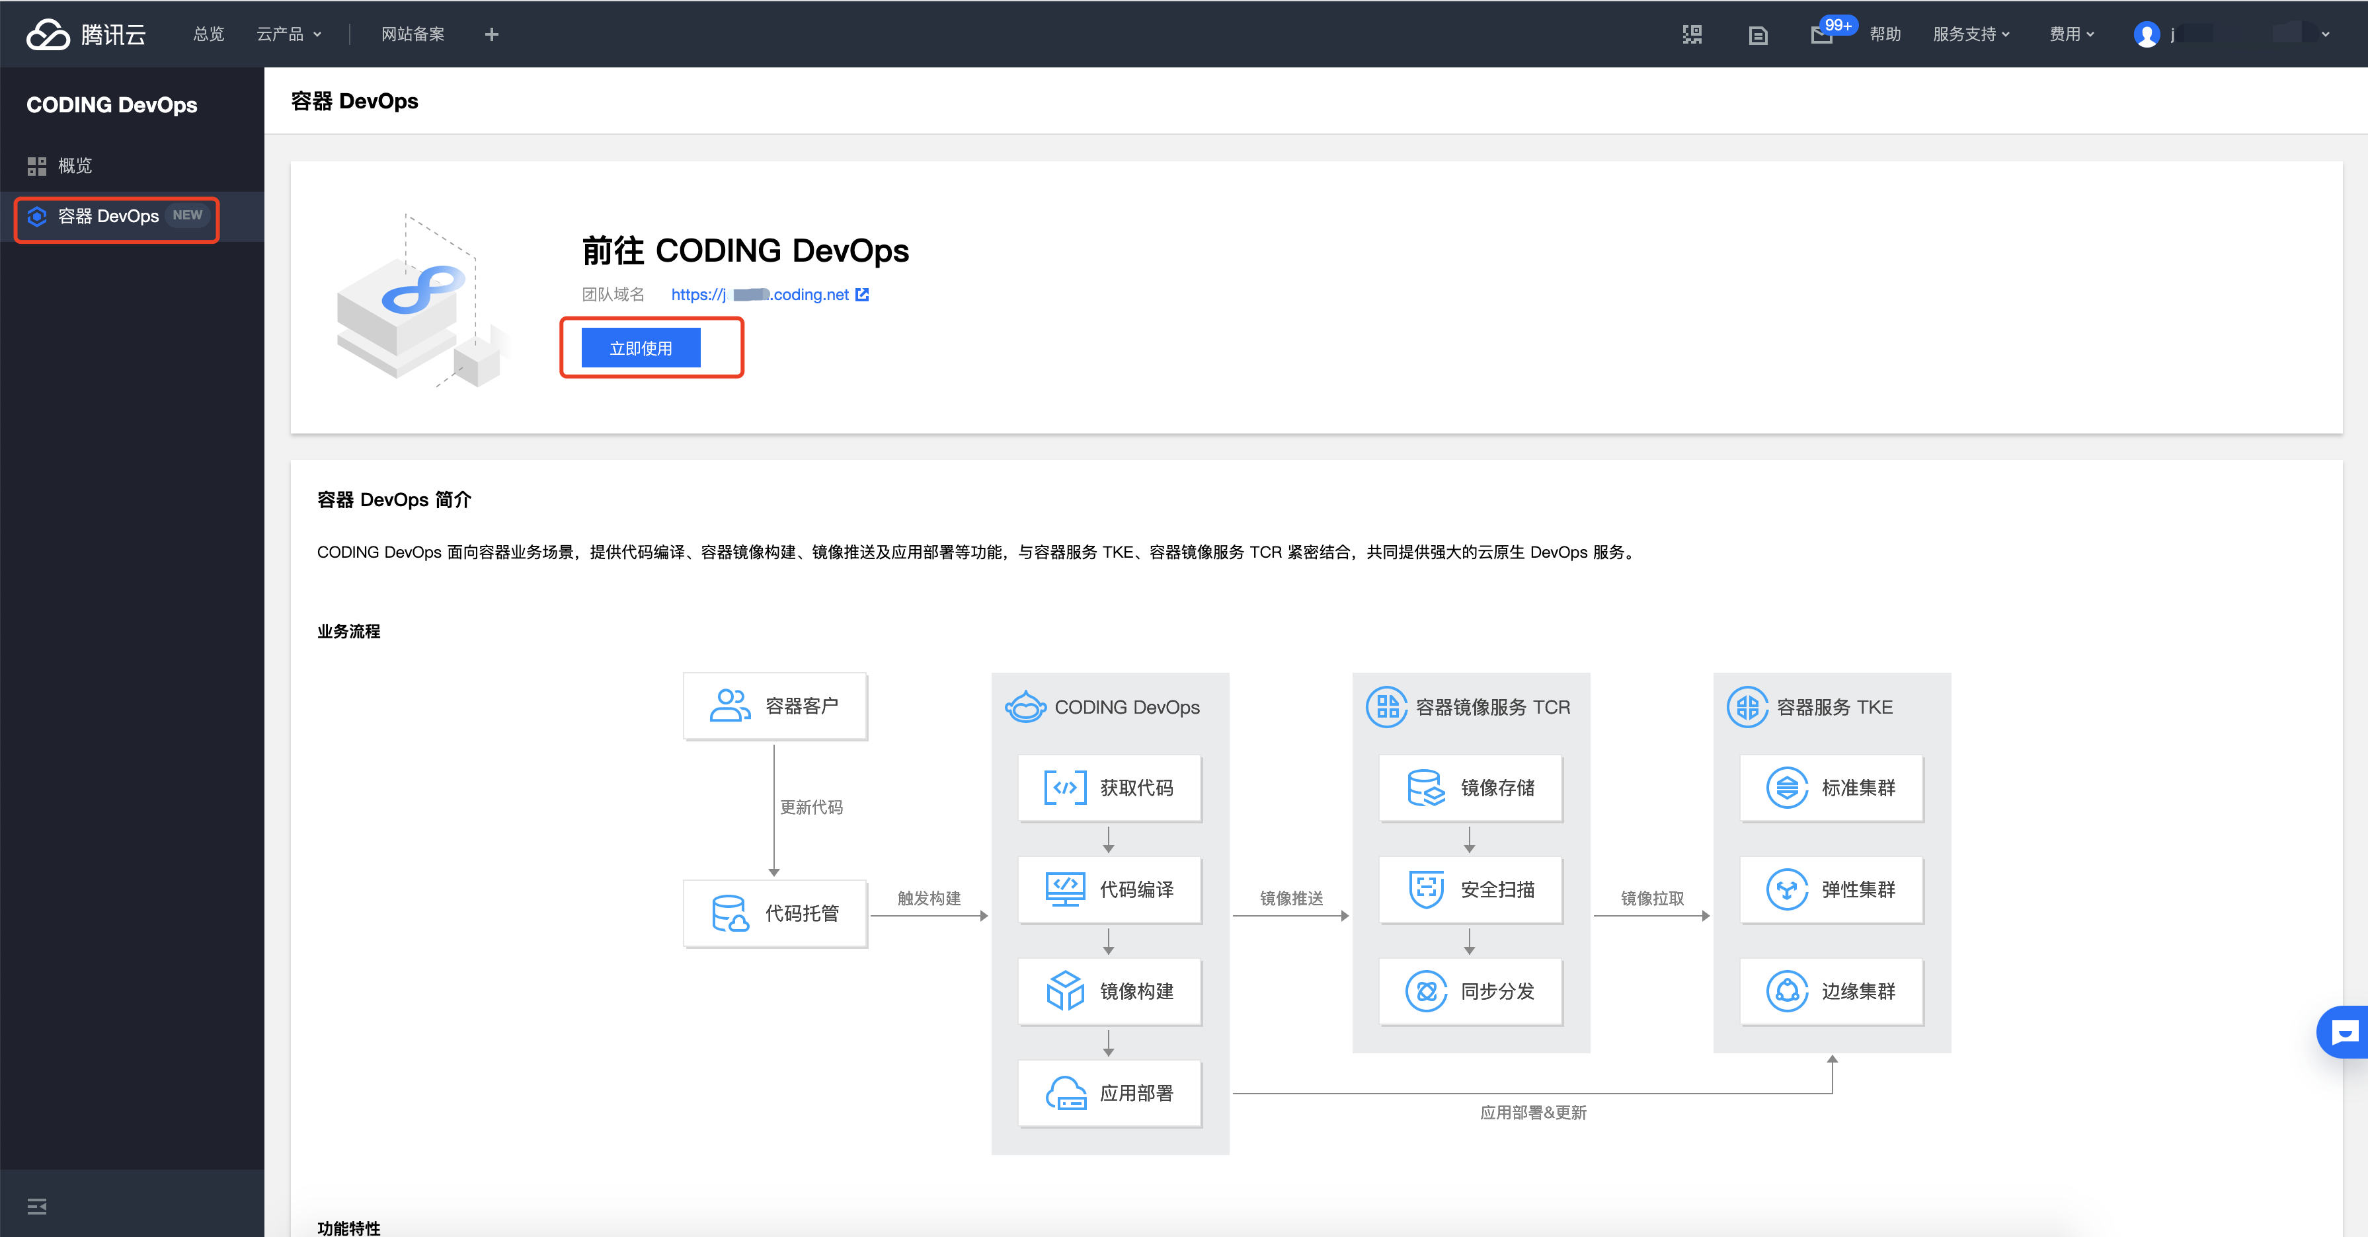Image resolution: width=2368 pixels, height=1237 pixels.
Task: Expand the 云产品 cloud products dropdown
Action: 289,34
